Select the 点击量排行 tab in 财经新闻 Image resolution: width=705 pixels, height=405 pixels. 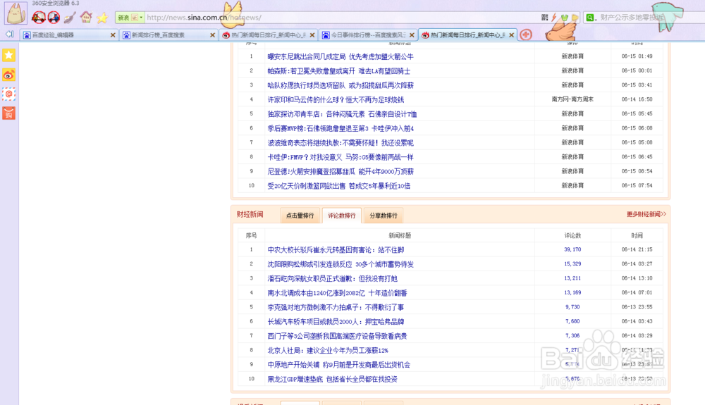pos(300,216)
